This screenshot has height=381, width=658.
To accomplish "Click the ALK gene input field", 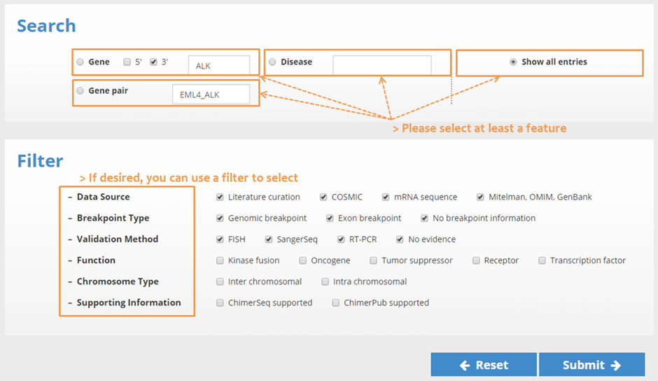I will 219,65.
